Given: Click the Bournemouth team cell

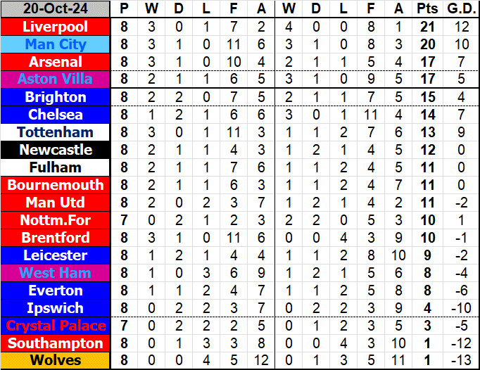Looking at the screenshot, I should 56,185.
